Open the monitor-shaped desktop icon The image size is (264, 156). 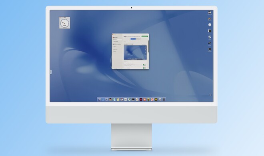[x=210, y=49]
